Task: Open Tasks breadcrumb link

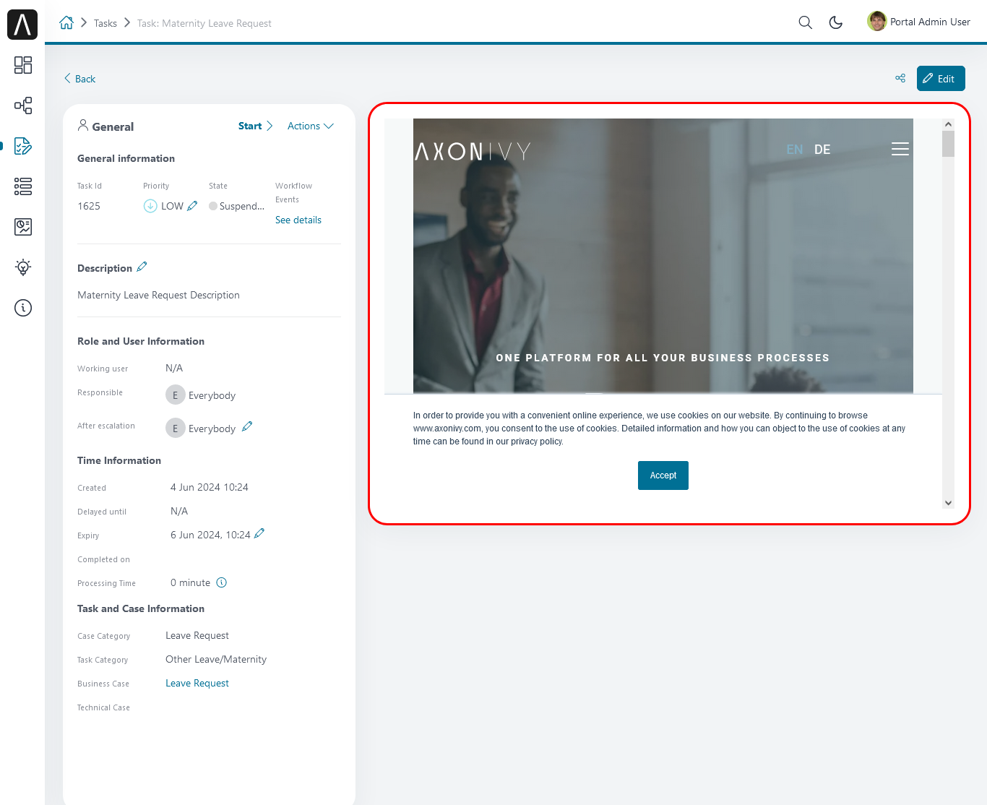Action: click(105, 23)
